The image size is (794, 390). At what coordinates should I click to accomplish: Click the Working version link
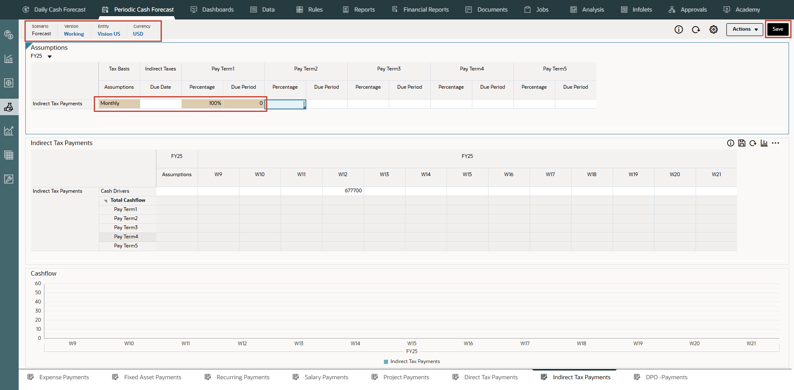tap(74, 34)
